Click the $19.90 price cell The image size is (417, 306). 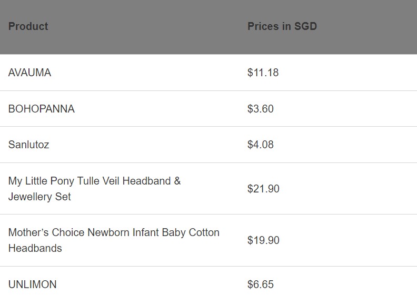point(263,240)
